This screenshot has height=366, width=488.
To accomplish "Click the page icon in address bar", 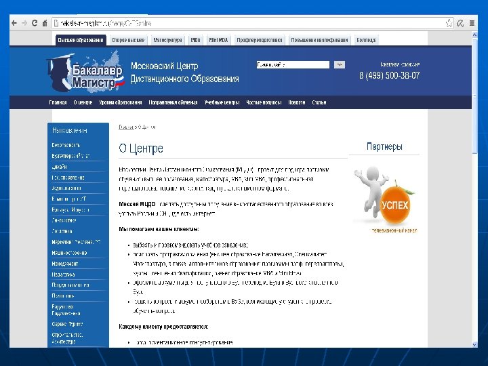I will pos(56,23).
